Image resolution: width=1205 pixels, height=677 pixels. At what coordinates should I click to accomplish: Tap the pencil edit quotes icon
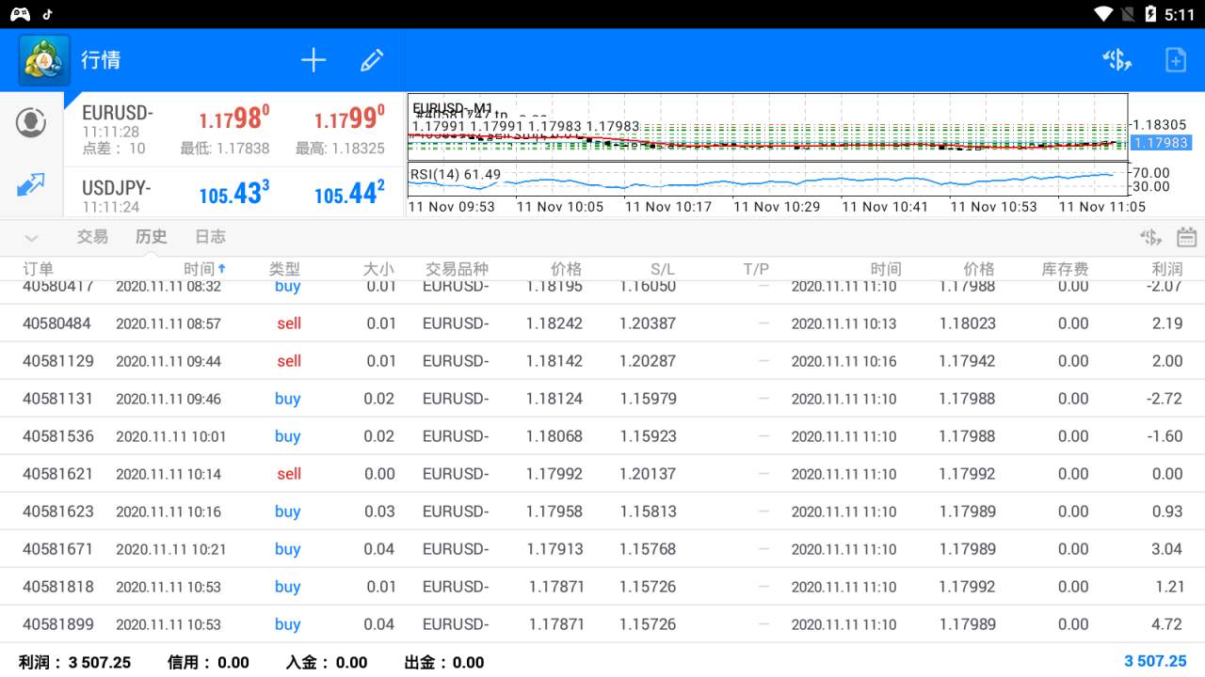(372, 60)
